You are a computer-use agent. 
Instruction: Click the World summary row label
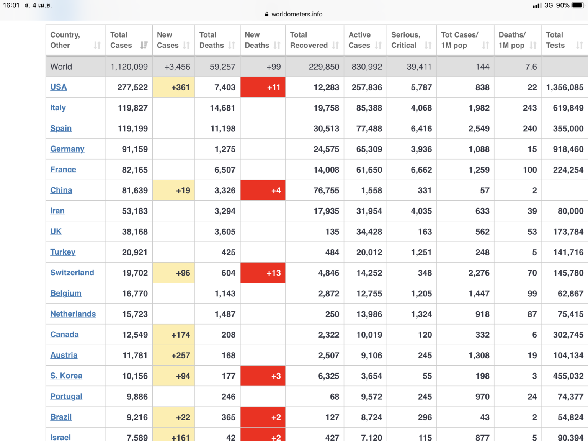(x=61, y=67)
